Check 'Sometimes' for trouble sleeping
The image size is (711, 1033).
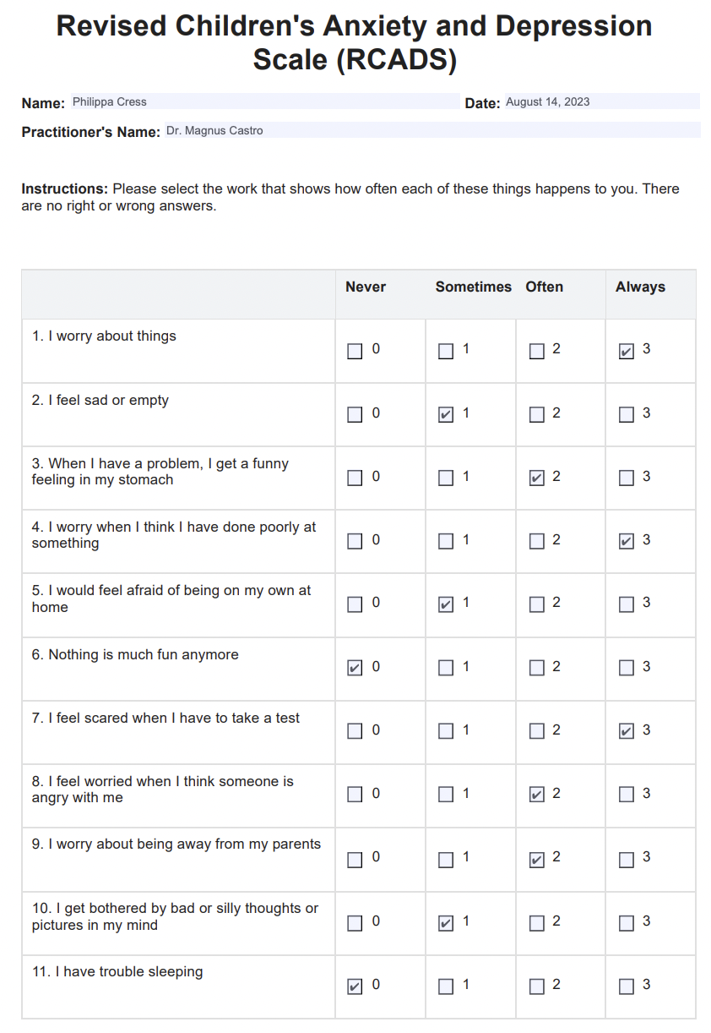click(x=446, y=987)
